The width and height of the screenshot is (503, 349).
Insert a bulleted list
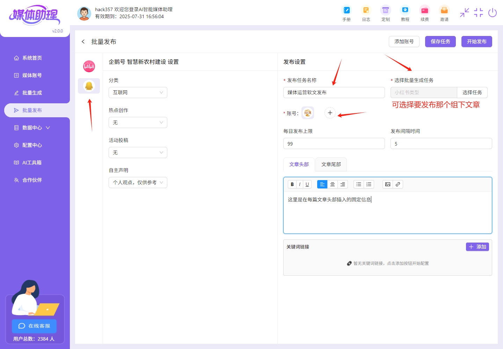tap(359, 184)
